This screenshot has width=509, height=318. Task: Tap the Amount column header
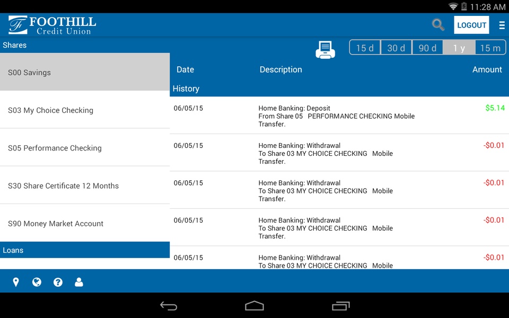click(487, 69)
